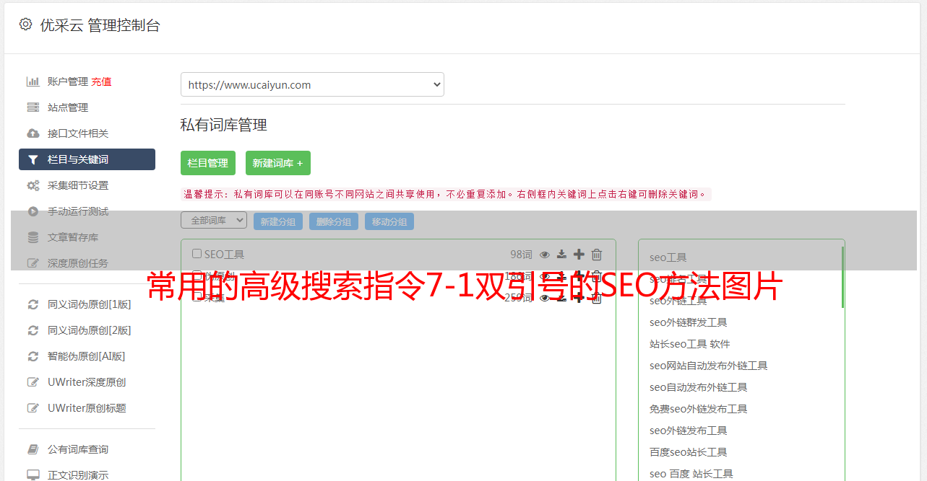Click the edit icon for UWriter深度原创
The image size is (927, 481).
click(33, 382)
